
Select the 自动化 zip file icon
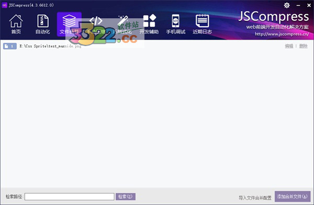(43, 21)
